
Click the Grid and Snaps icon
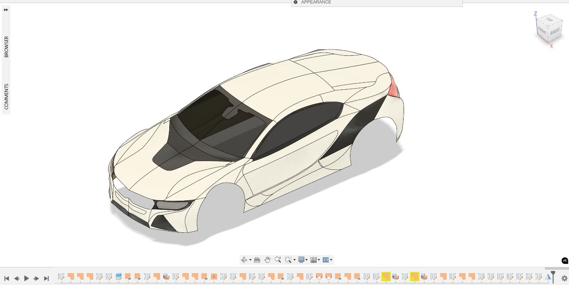(x=313, y=260)
